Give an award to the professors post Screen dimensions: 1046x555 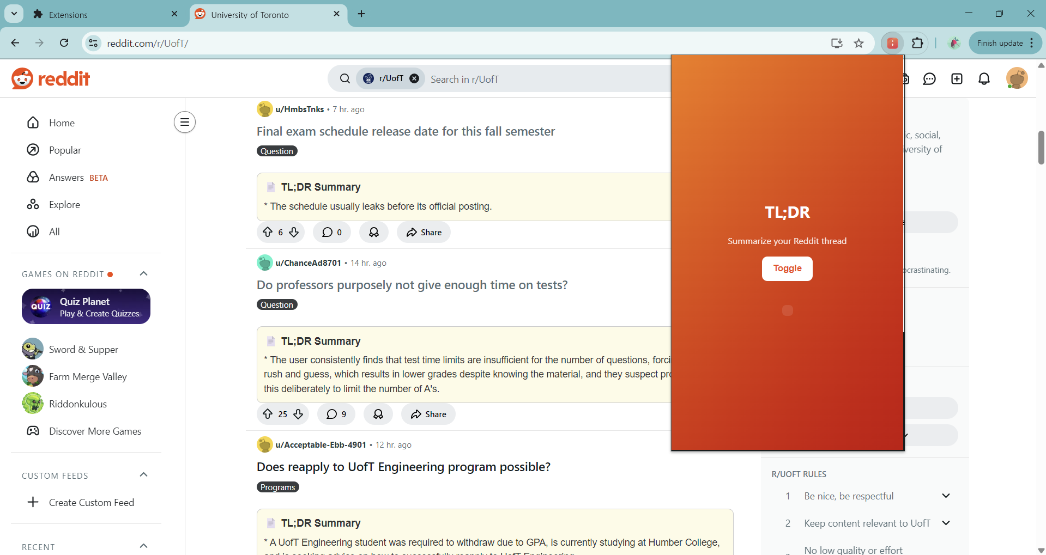point(378,414)
